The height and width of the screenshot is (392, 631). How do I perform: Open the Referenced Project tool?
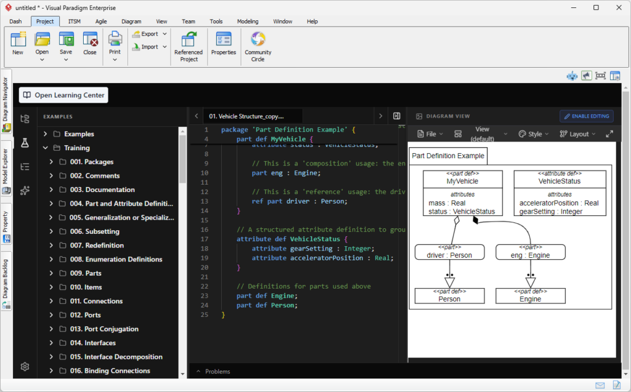189,46
